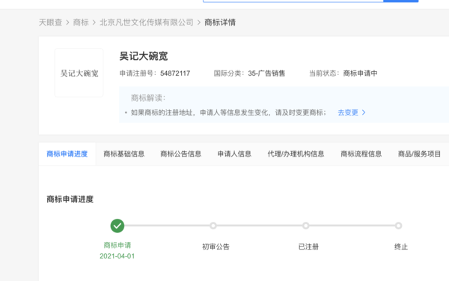Click 商标详情 breadcrumb text
Viewport: 449px width, 281px height.
point(220,22)
